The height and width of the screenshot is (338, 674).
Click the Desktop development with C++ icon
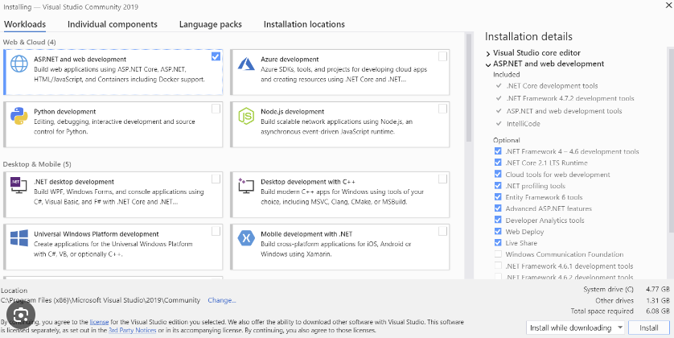246,186
